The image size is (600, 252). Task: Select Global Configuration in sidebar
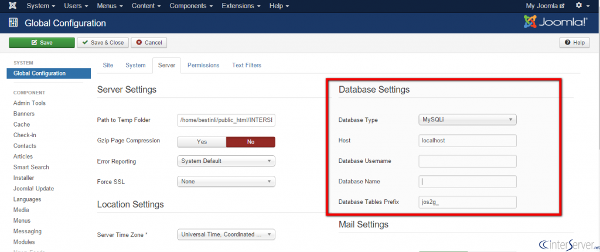[x=49, y=73]
